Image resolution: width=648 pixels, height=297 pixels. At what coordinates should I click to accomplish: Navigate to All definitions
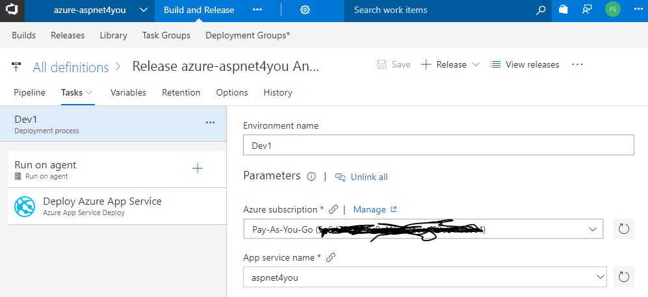pos(71,67)
